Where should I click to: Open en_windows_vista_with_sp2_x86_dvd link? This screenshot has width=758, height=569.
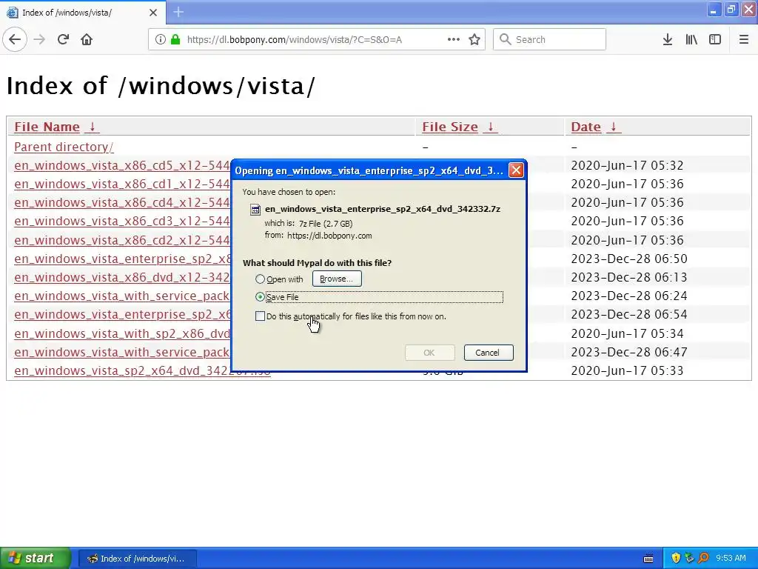tap(122, 333)
